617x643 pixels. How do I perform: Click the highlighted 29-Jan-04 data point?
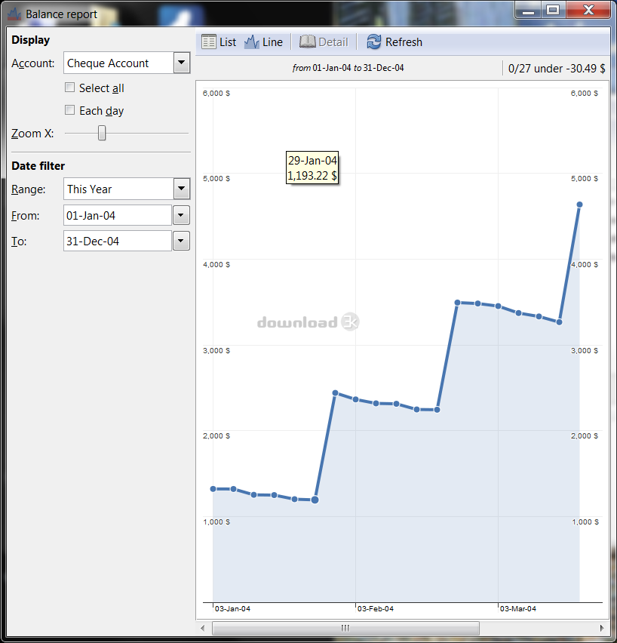(x=315, y=500)
